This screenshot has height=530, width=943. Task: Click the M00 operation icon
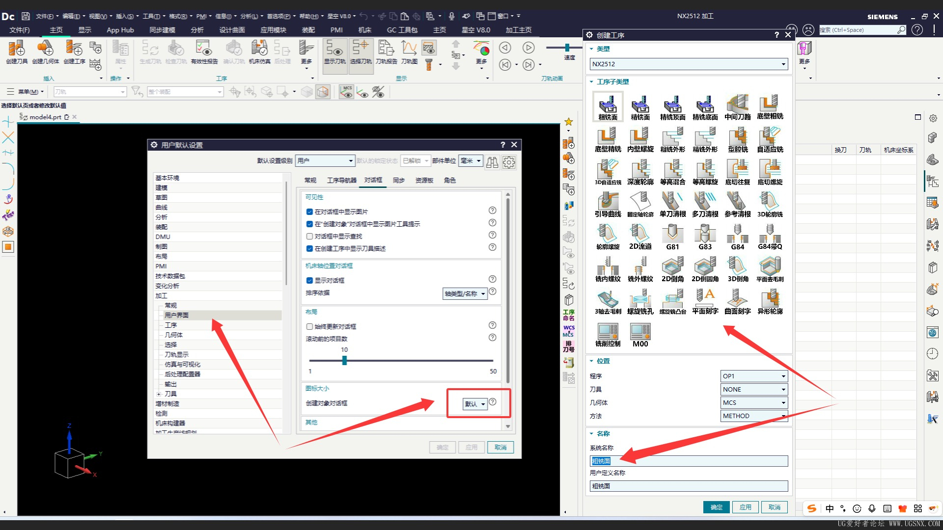tap(640, 333)
